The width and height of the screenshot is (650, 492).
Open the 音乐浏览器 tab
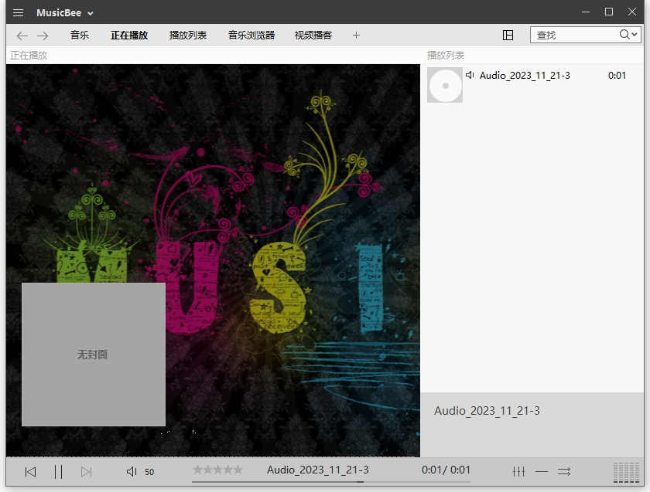click(251, 36)
